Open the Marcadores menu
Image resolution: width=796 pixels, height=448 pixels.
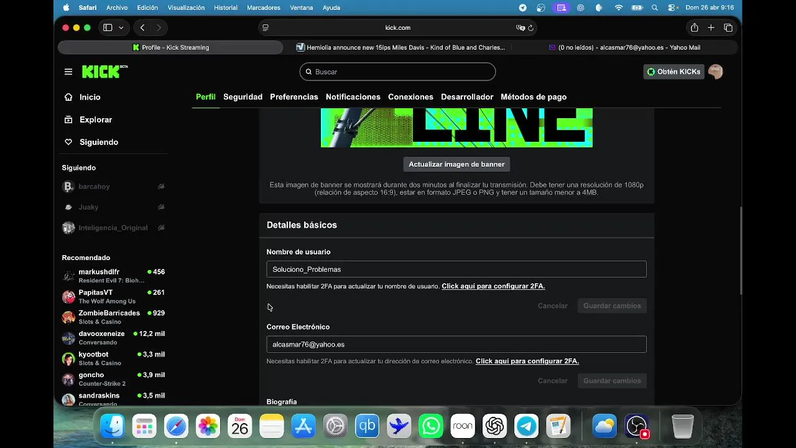264,7
